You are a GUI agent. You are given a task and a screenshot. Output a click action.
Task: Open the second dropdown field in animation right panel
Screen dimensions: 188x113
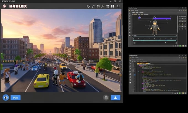coord(182,21)
